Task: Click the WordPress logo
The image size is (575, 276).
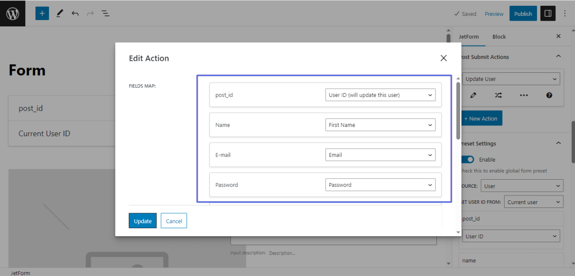Action: (12, 13)
